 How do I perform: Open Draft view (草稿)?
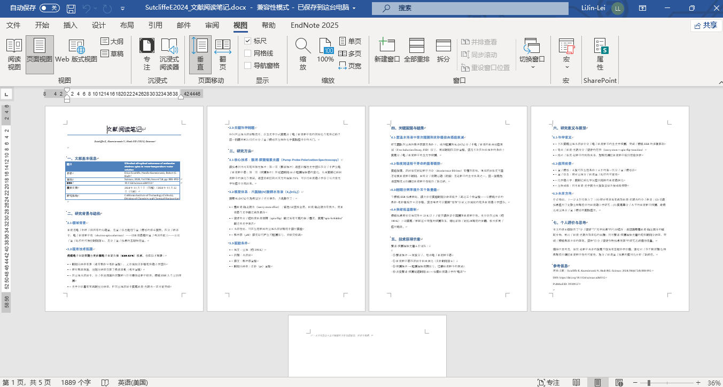point(112,53)
